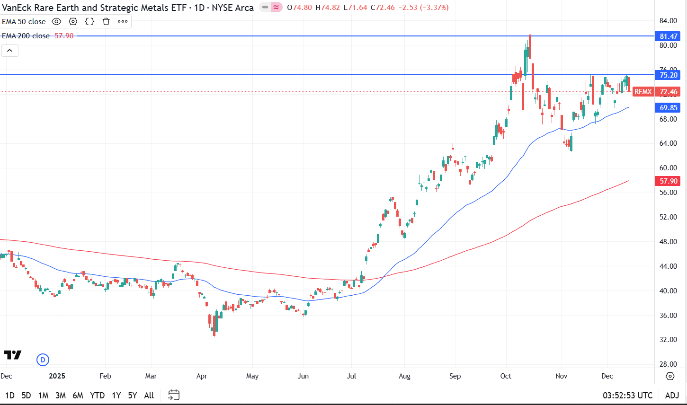Select the All time range

coord(149,395)
